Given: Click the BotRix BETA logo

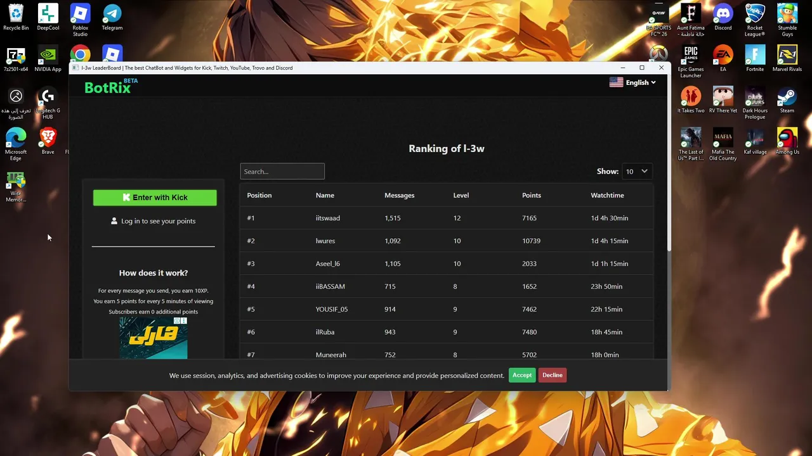Looking at the screenshot, I should pyautogui.click(x=111, y=86).
